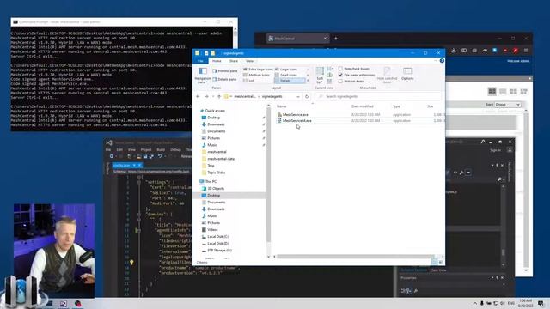Toggle the Preview pane button in Explorer ribbon
The image size is (550, 309).
[225, 70]
